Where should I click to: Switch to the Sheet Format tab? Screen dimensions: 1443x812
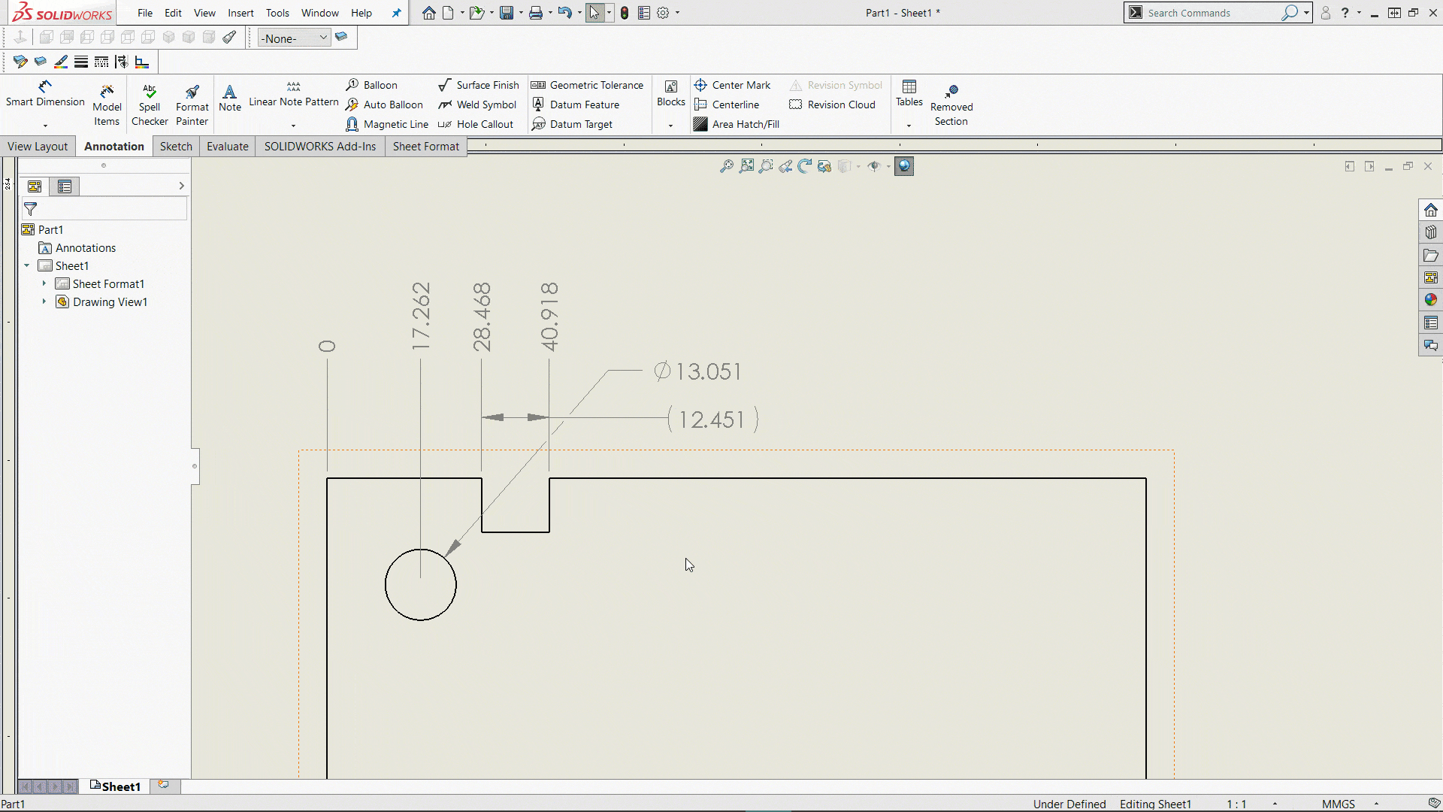(x=425, y=146)
